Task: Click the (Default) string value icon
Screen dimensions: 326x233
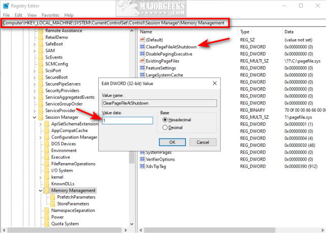Action: click(142, 40)
